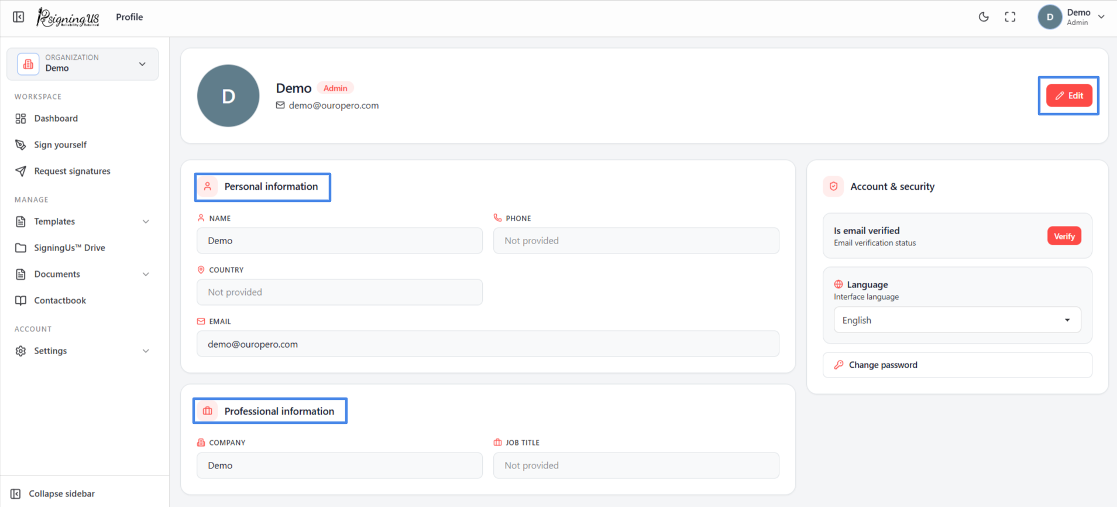The image size is (1117, 507).
Task: Click the Job title input field
Action: 636,465
